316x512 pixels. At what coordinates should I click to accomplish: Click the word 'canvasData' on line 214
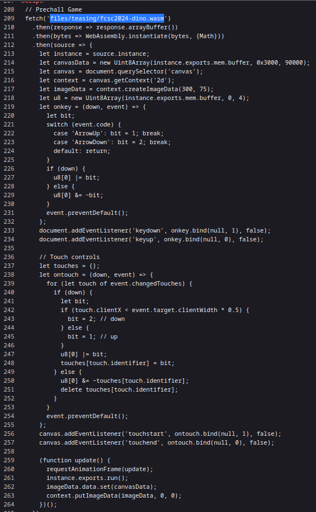(x=71, y=62)
